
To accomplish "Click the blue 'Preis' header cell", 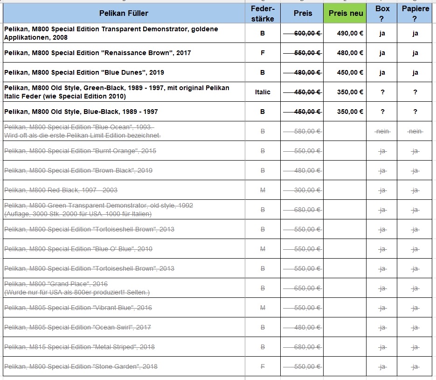I will [x=302, y=13].
